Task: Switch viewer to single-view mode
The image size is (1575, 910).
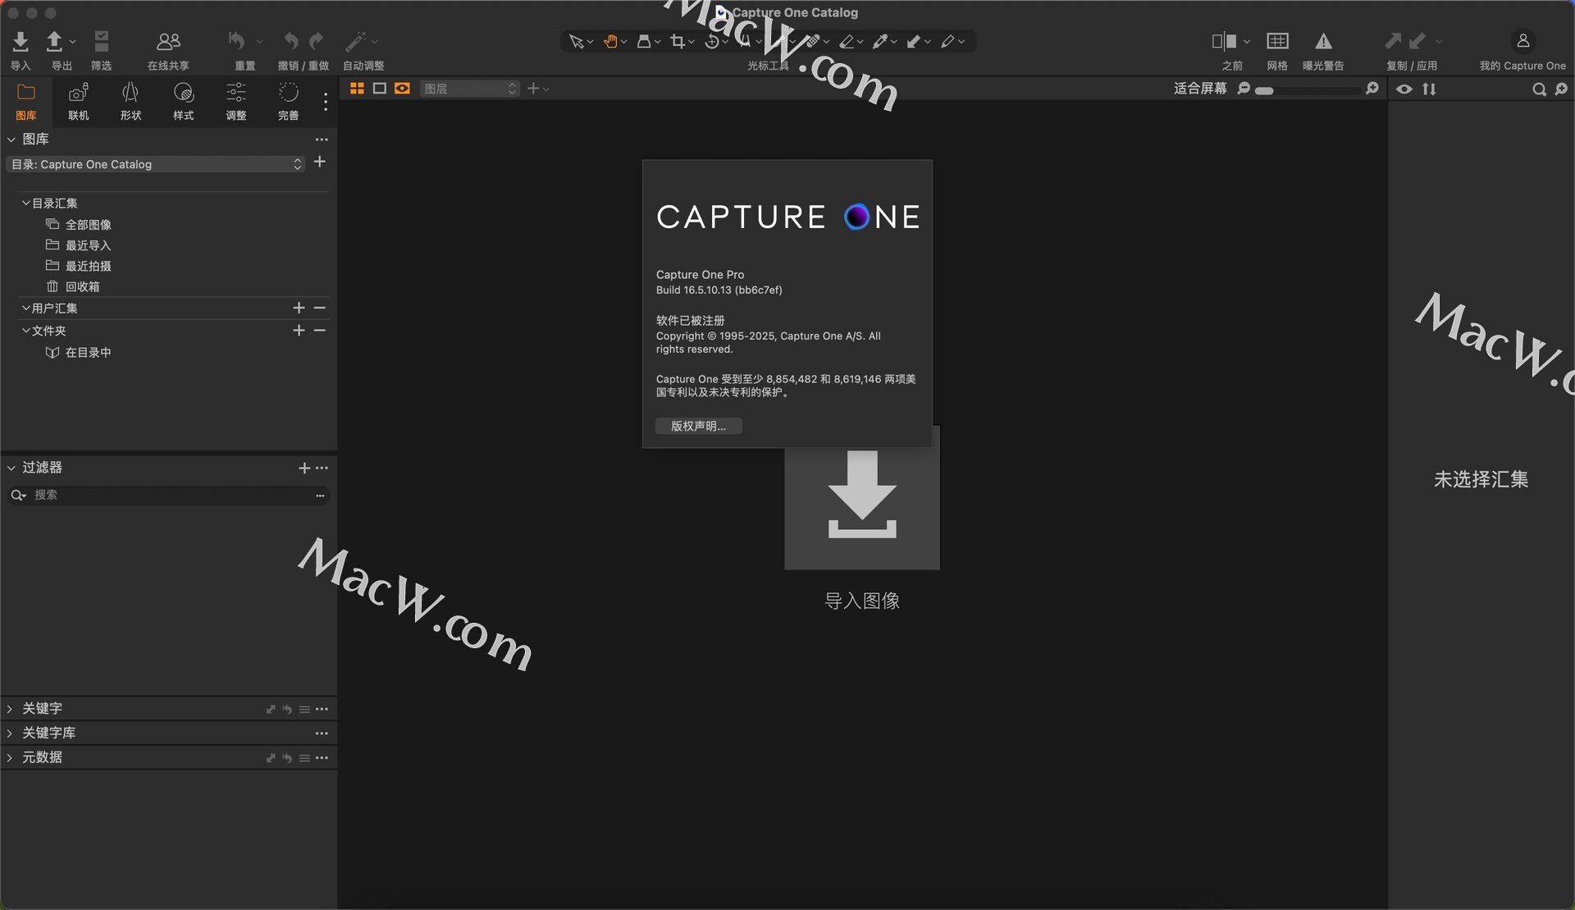Action: coord(380,89)
